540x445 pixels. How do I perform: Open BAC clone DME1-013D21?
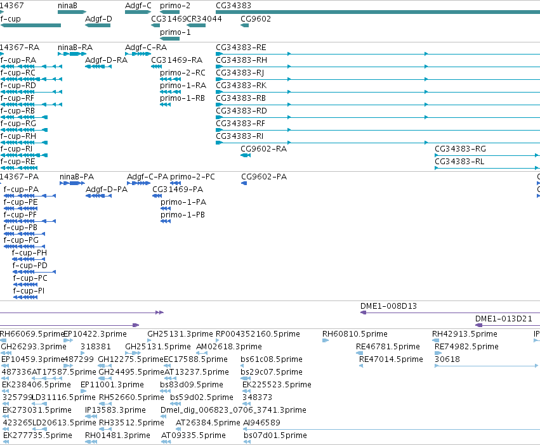click(503, 319)
